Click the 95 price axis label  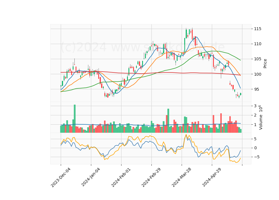coord(257,89)
